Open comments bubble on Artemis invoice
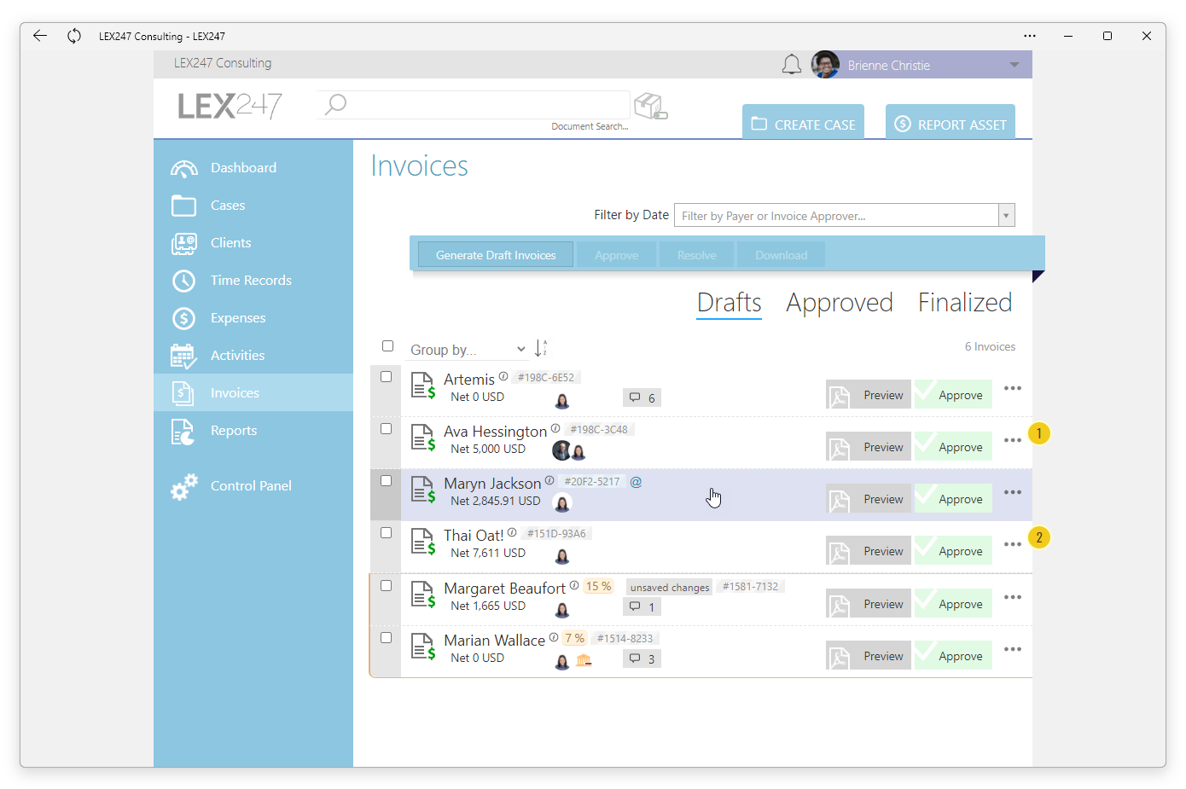Screen dimensions: 1186x789 [642, 398]
